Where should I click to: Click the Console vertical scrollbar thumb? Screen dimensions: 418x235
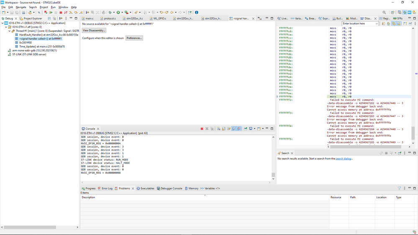point(273,175)
